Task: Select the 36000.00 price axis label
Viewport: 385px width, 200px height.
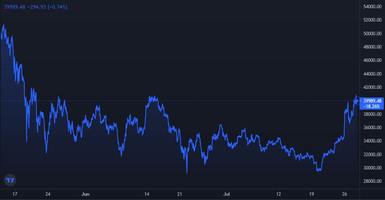Action: (372, 128)
